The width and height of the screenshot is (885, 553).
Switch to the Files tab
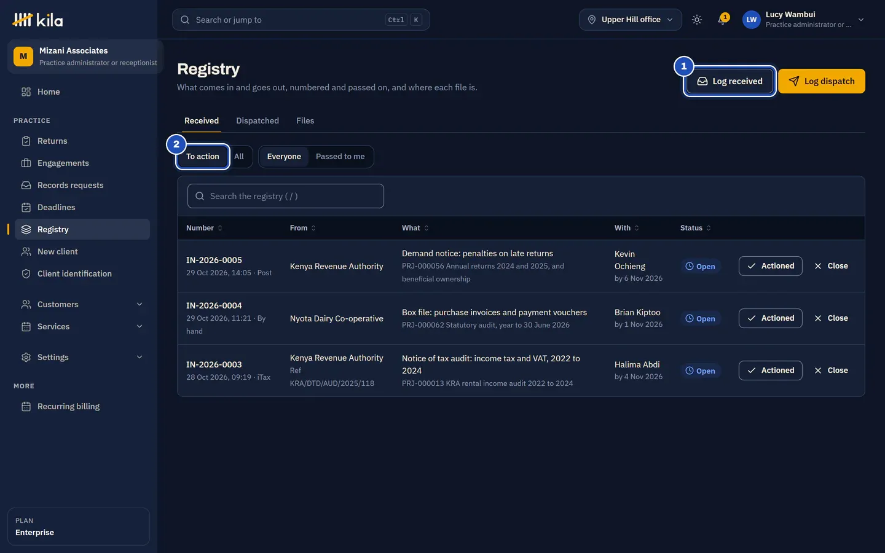[x=305, y=121]
